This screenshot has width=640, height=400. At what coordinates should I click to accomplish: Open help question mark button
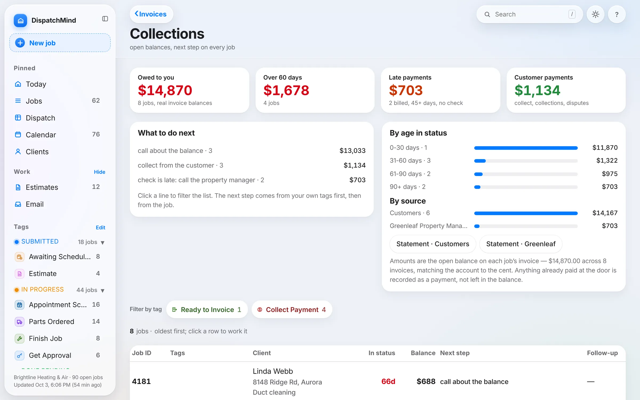[617, 14]
